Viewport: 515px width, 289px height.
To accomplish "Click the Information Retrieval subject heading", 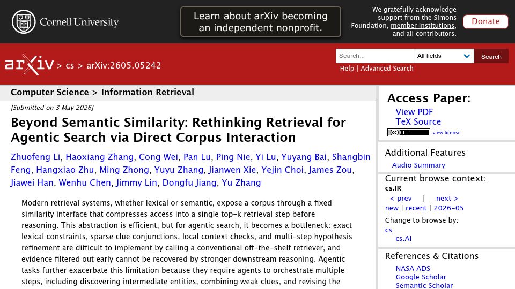I will (x=148, y=93).
